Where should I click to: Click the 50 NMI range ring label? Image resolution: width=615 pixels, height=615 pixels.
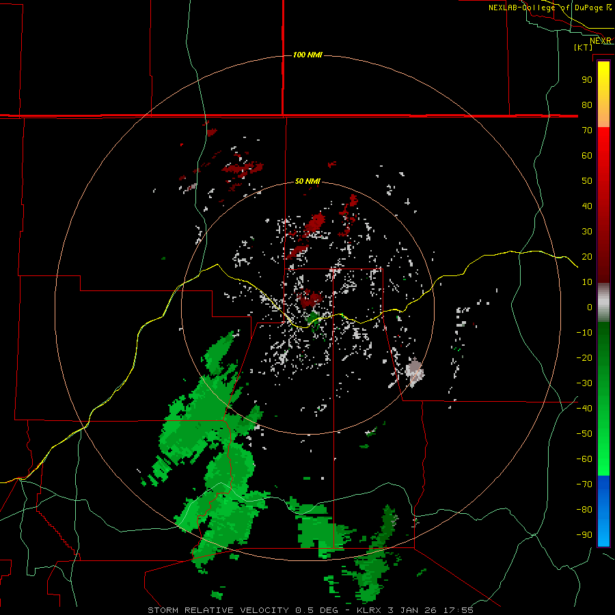coord(307,181)
